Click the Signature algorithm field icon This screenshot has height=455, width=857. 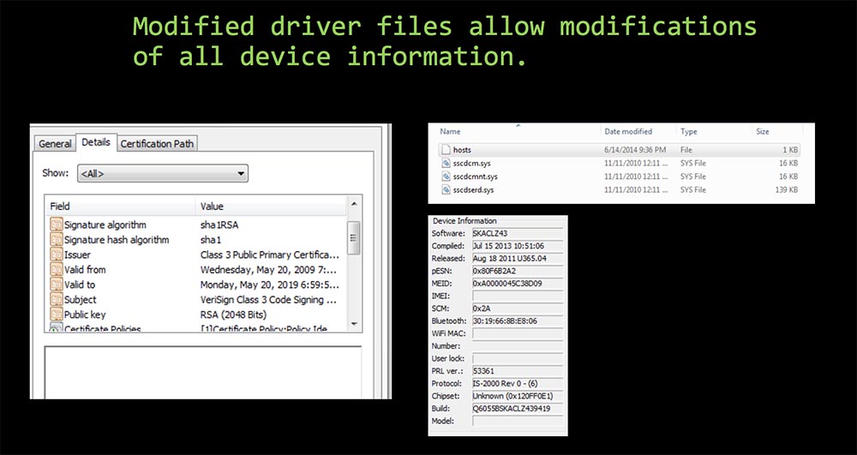point(57,225)
